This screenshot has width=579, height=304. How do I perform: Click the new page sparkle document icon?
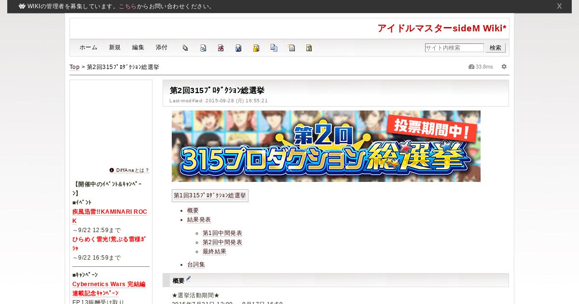click(291, 48)
